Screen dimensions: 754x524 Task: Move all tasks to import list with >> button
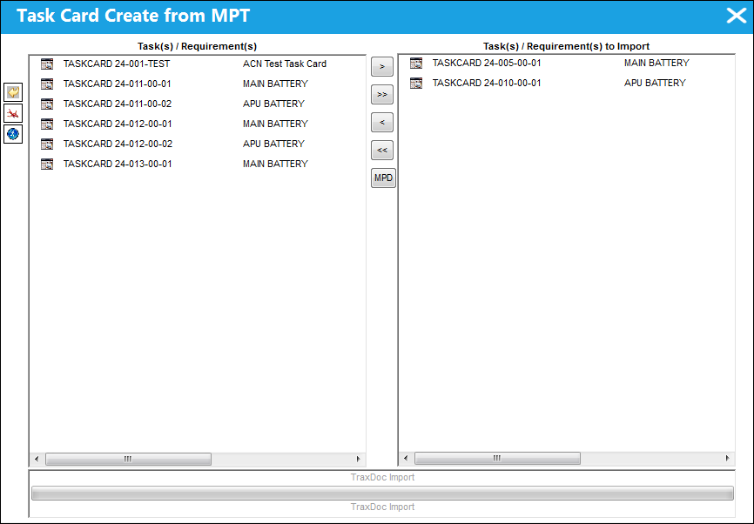382,94
